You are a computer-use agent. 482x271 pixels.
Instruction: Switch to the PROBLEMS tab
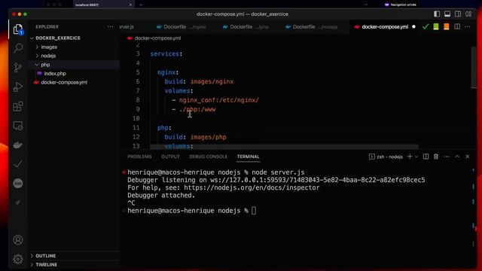click(139, 157)
